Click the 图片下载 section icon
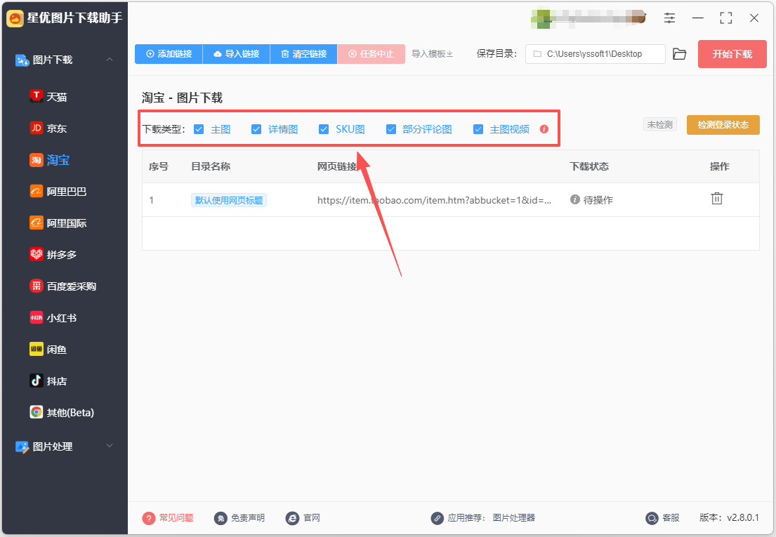Screen dimensions: 776x537 [x=22, y=60]
